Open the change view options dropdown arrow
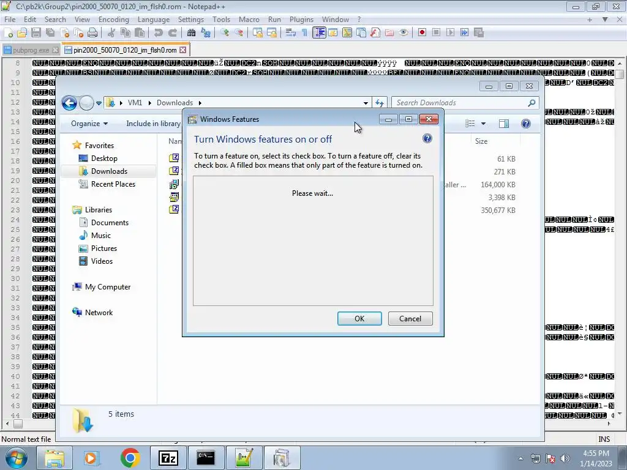Screen dimensions: 627x470 pos(483,124)
